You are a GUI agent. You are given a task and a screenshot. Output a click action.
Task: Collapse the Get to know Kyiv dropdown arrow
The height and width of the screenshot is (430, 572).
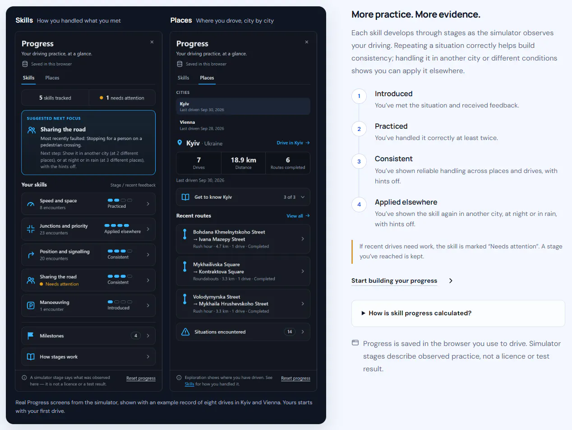coord(303,197)
